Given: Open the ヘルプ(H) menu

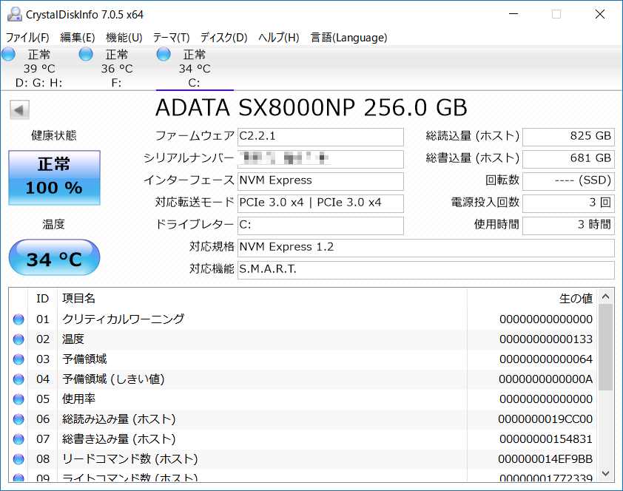Looking at the screenshot, I should point(278,37).
